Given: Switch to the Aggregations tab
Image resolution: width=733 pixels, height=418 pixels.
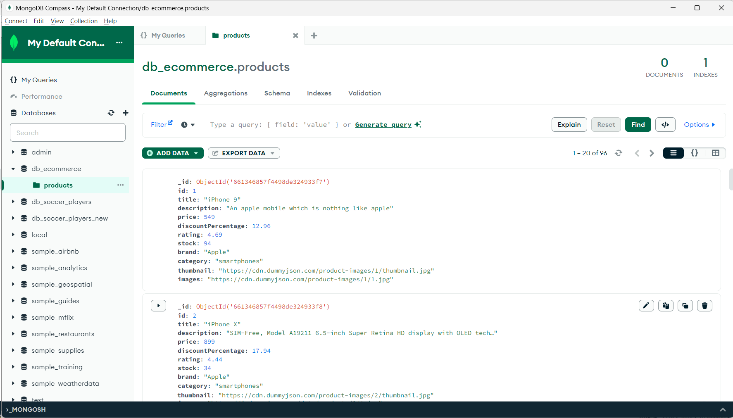Looking at the screenshot, I should point(226,93).
